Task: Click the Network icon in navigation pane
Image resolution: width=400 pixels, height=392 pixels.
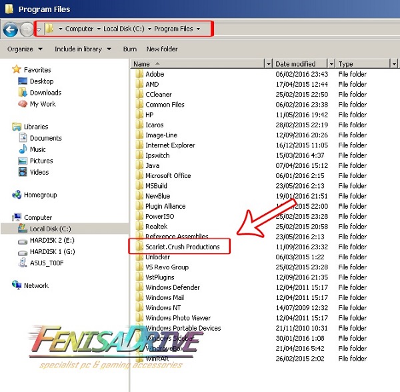Action: tap(17, 285)
